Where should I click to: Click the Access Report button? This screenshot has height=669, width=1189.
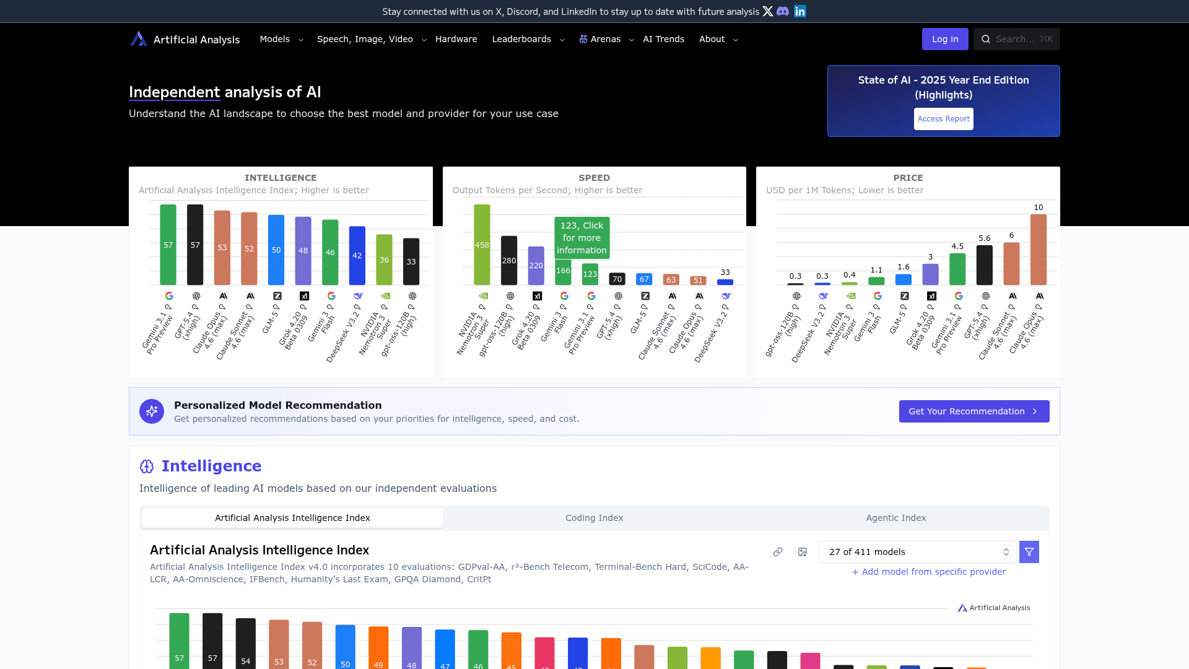pos(943,118)
